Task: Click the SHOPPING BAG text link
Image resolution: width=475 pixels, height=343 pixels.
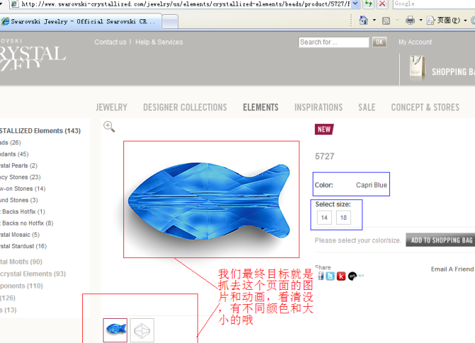Action: 453,72
